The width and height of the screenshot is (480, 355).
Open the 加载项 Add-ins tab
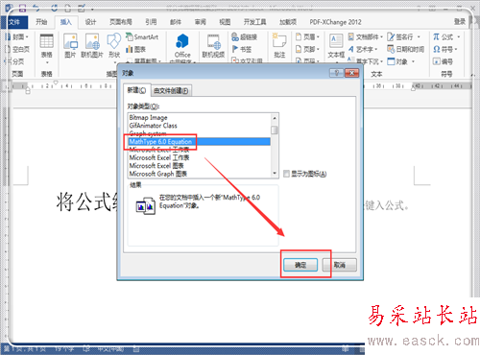(x=288, y=22)
